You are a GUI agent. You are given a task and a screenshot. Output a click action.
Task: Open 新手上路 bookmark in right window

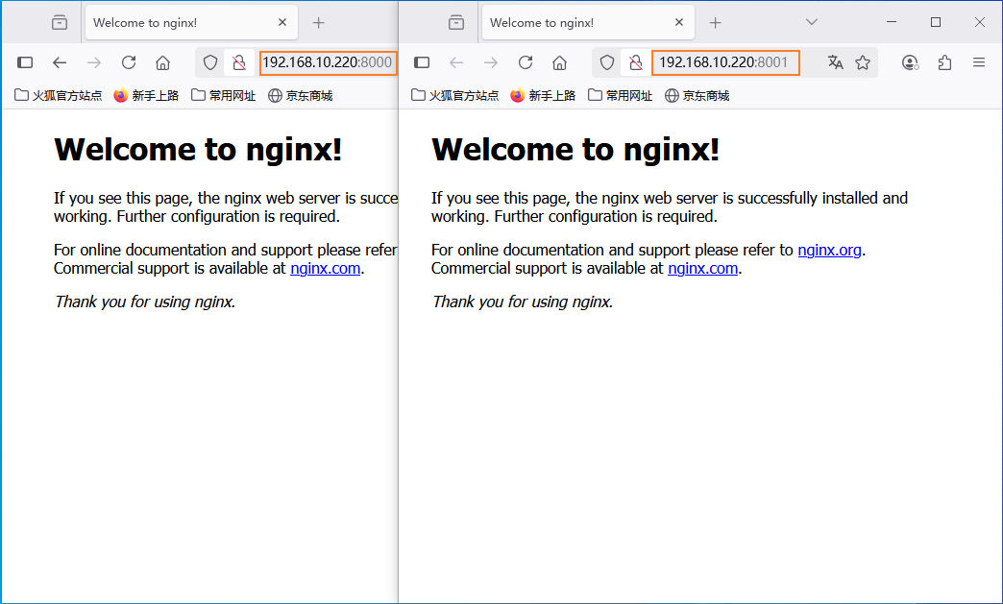pos(543,96)
